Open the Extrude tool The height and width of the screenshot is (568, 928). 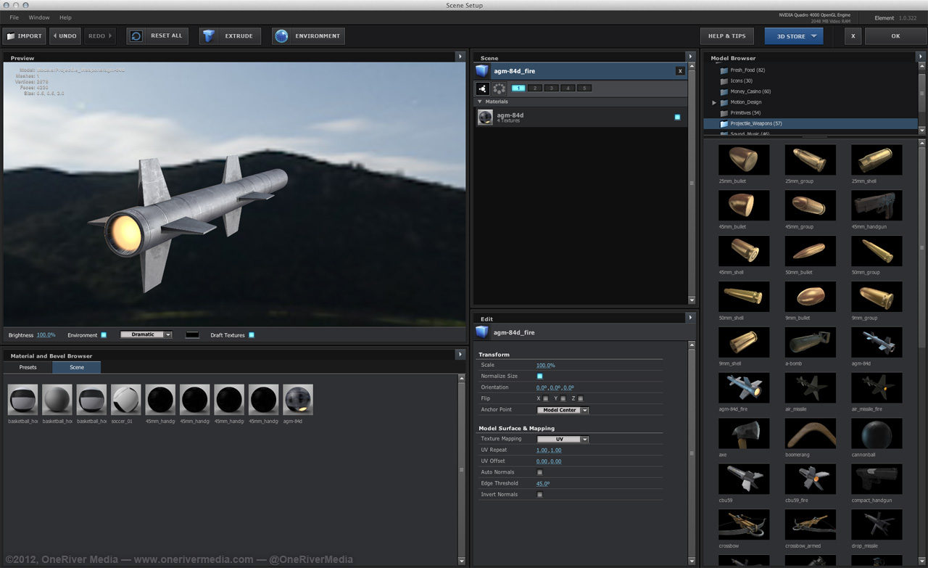[209, 36]
